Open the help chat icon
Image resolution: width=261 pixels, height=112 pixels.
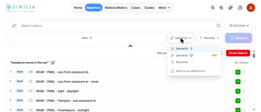(x=240, y=8)
